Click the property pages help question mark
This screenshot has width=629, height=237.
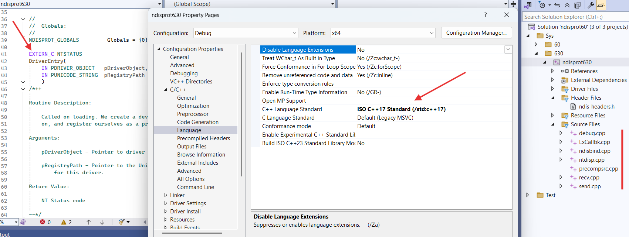click(x=485, y=15)
